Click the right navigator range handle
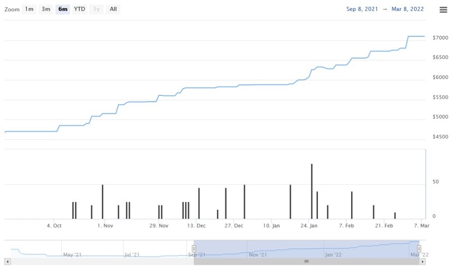The height and width of the screenshot is (271, 453). [x=419, y=249]
